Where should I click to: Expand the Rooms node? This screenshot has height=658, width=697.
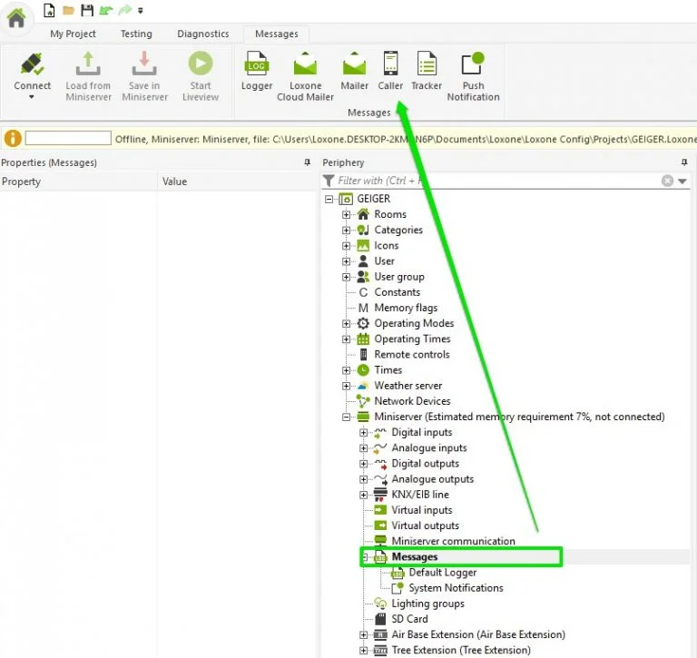tap(347, 215)
